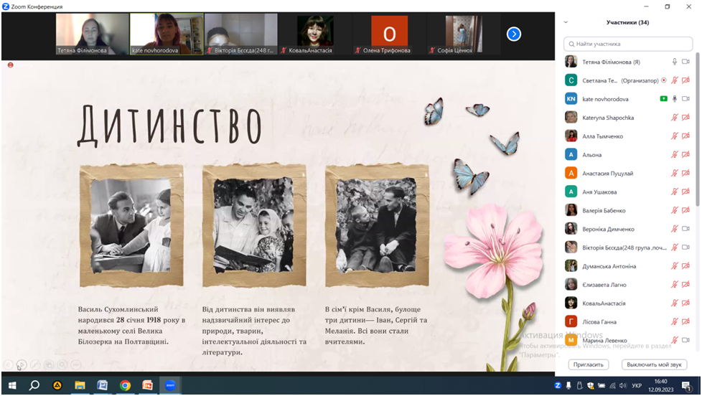This screenshot has height=396, width=702.
Task: Click the next arrow in video strip
Action: click(x=513, y=34)
